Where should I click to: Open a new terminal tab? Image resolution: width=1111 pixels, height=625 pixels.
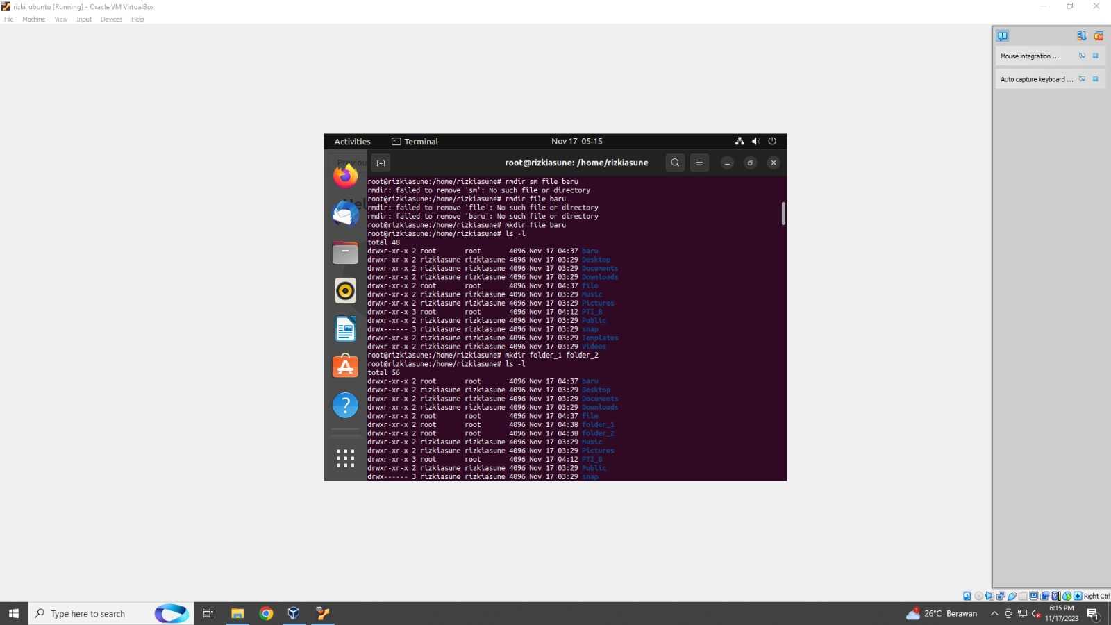click(381, 162)
